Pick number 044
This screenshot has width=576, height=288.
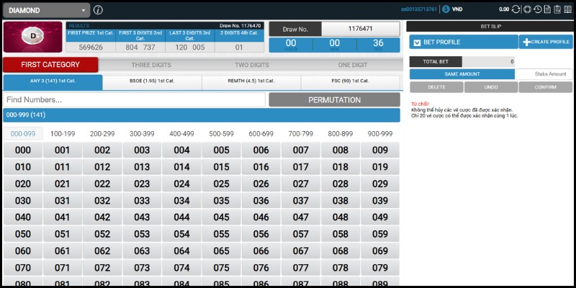pyautogui.click(x=181, y=217)
